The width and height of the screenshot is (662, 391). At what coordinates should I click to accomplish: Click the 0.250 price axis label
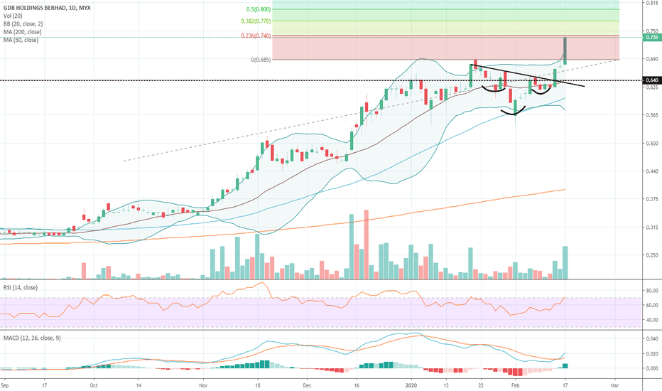pos(652,255)
